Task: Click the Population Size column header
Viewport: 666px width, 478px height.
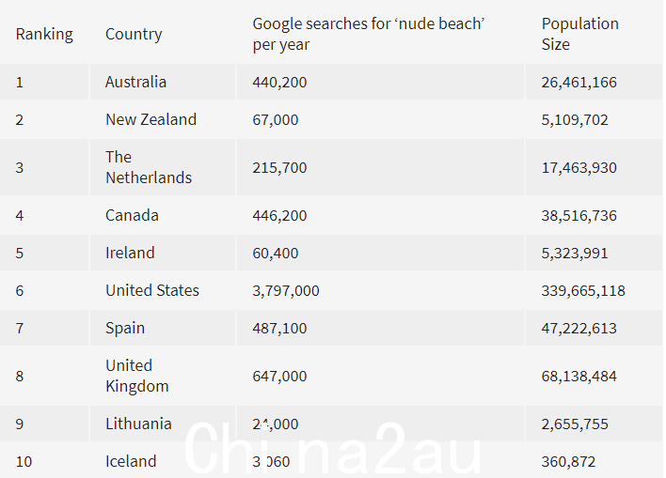Action: coord(579,34)
